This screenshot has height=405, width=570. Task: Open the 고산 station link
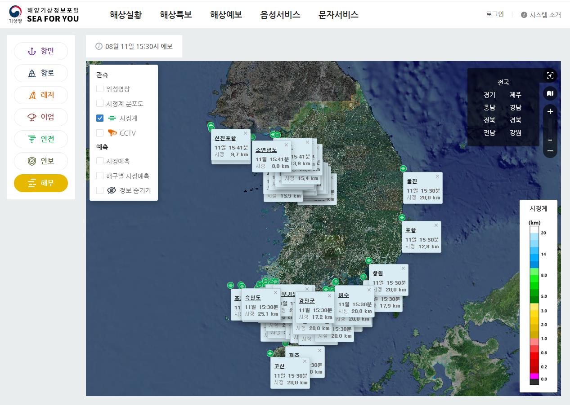279,367
